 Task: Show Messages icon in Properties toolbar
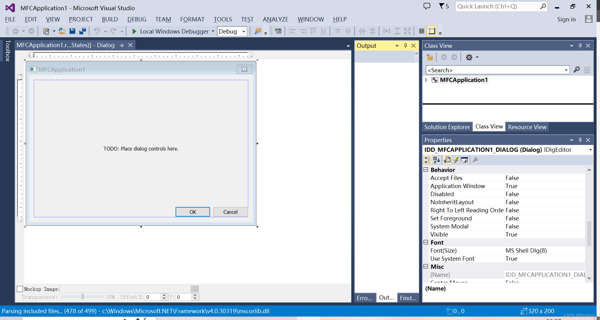click(x=465, y=160)
